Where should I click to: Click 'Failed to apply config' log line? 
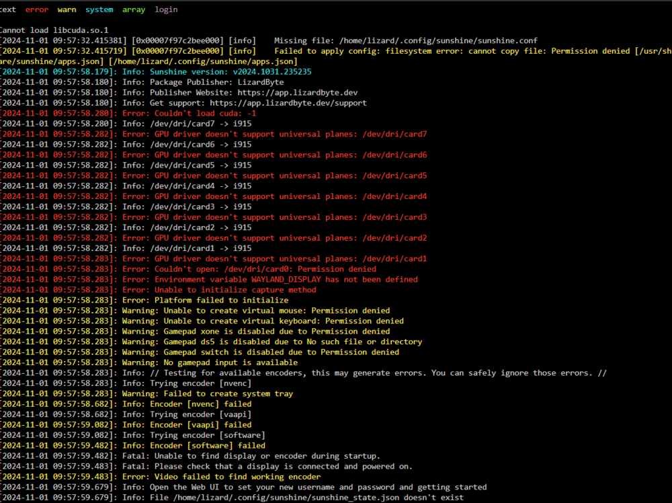click(x=336, y=56)
